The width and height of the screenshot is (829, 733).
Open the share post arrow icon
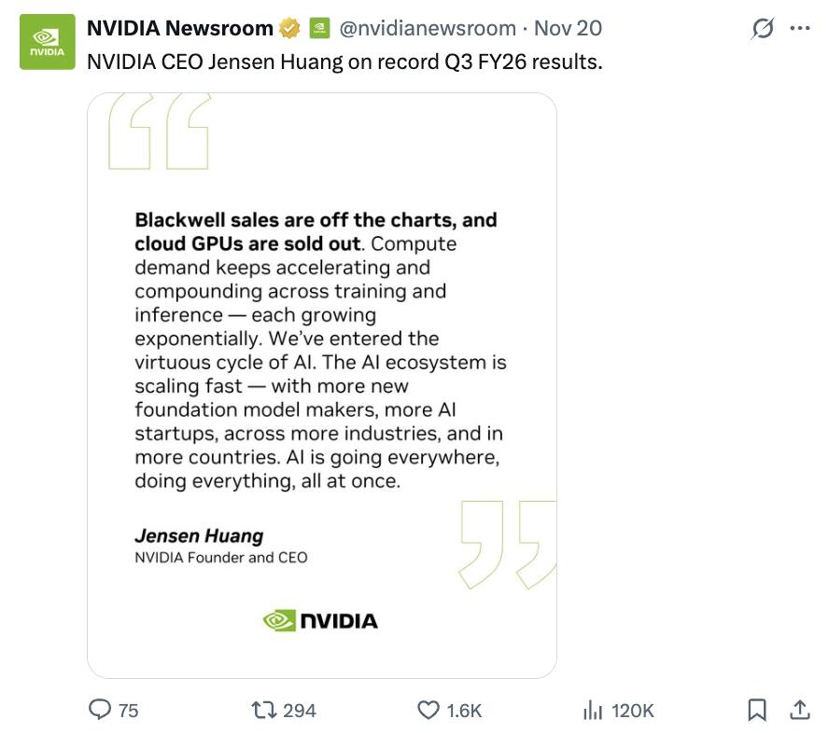(799, 711)
